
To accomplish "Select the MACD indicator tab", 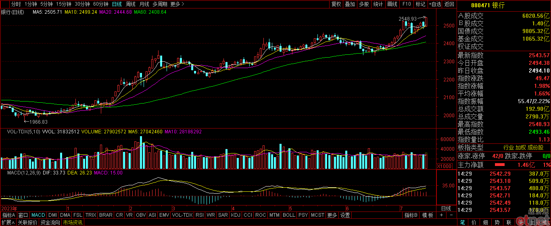I will [38, 216].
